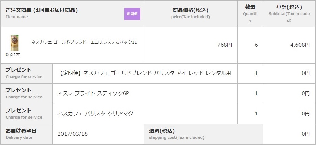
Task: Click the 送料(税込) shipping cost label
Action: click(162, 131)
